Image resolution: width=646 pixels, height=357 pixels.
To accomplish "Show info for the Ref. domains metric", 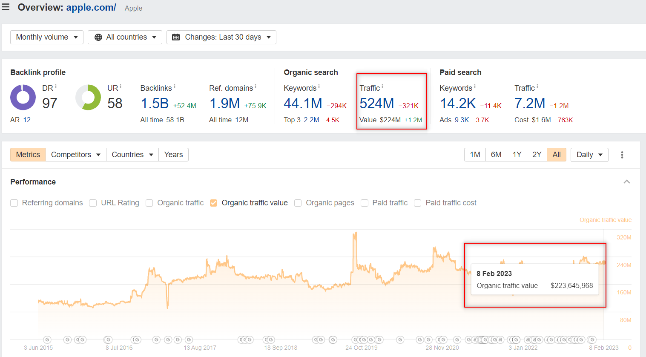I will (x=256, y=86).
